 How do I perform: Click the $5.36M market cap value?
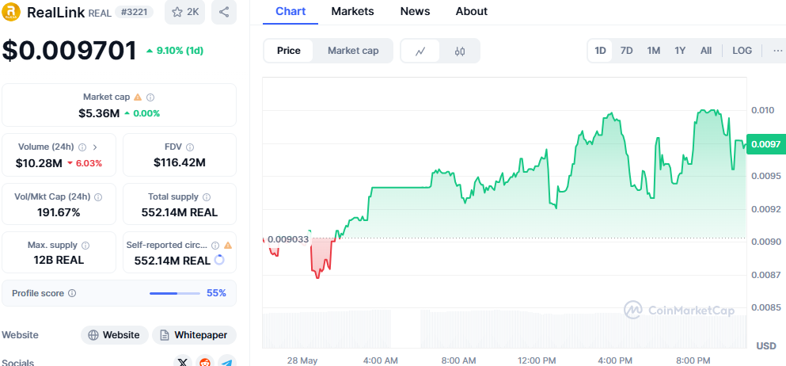click(x=99, y=113)
